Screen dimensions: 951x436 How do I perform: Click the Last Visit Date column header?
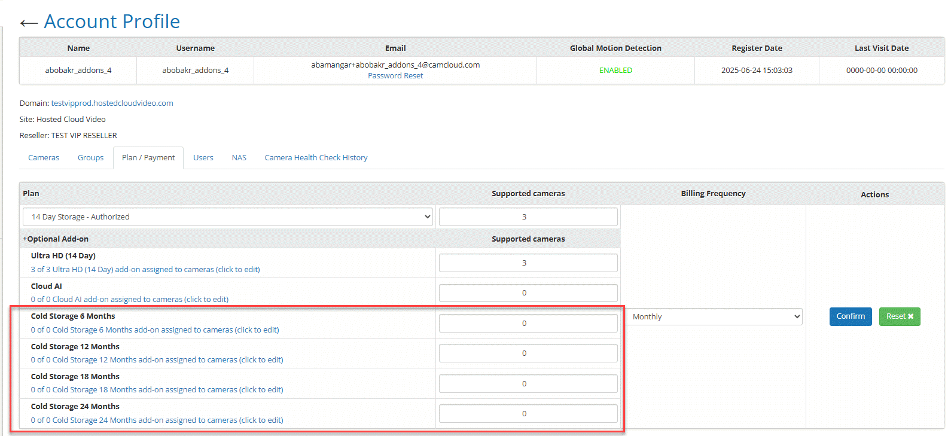click(882, 48)
